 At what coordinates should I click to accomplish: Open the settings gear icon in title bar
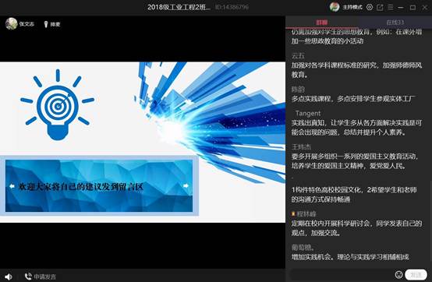(x=370, y=7)
